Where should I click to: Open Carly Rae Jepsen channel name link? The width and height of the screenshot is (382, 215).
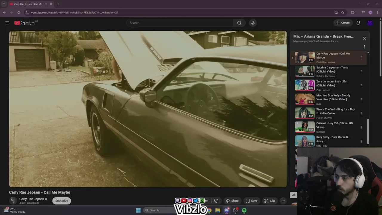pos(32,199)
